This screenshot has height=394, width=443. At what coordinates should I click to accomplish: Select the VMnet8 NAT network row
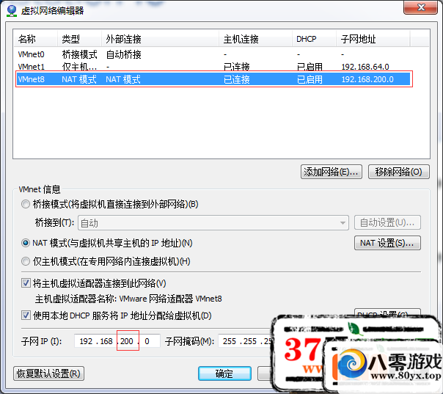pos(213,79)
